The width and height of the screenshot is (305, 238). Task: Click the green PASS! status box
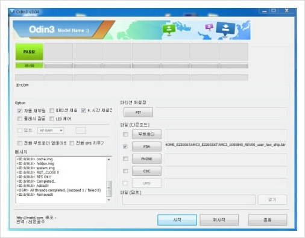pos(30,52)
